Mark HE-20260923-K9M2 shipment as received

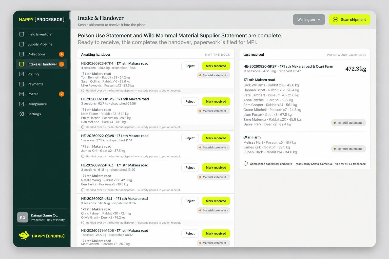tap(216, 101)
